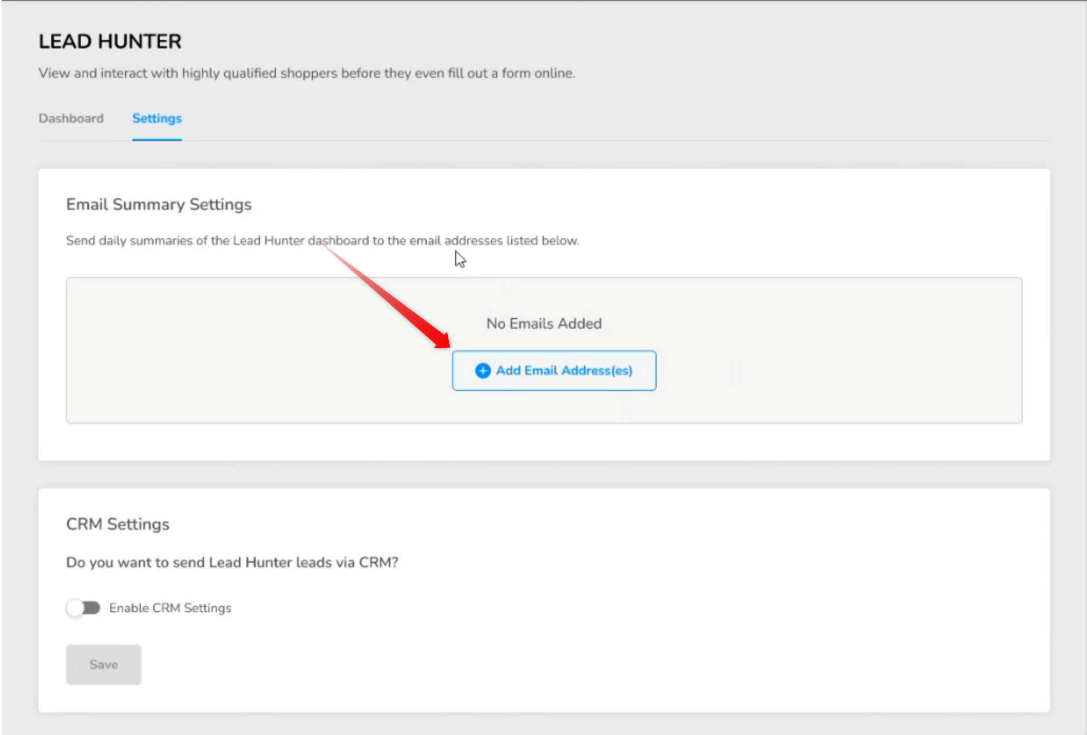Click the Enable CRM Settings label
This screenshot has width=1087, height=735.
click(x=170, y=608)
